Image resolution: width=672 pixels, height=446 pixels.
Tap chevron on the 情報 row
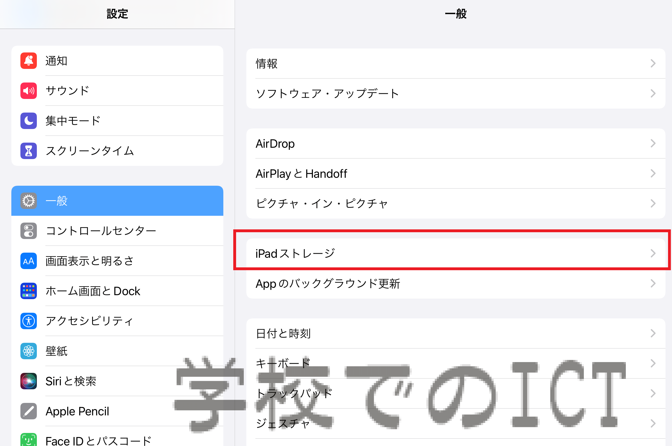pyautogui.click(x=653, y=64)
